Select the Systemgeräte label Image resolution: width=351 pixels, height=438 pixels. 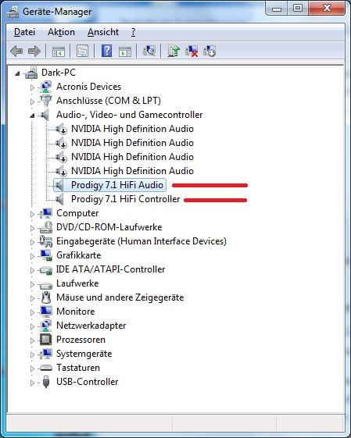(x=84, y=354)
